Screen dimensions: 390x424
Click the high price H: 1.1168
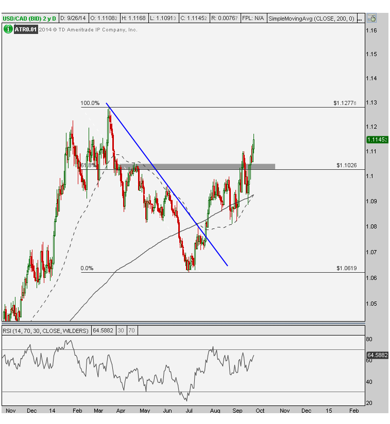[134, 19]
